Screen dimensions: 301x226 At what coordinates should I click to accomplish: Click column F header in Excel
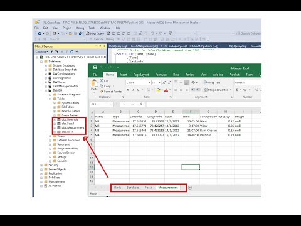click(191, 112)
